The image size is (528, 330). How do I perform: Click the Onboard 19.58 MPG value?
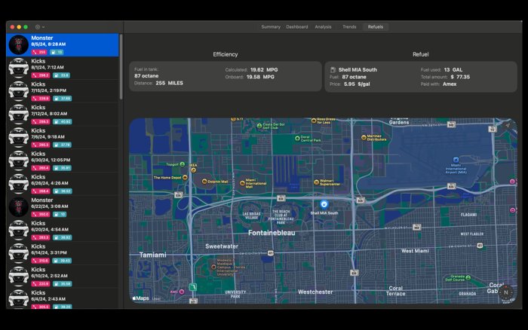tap(260, 77)
